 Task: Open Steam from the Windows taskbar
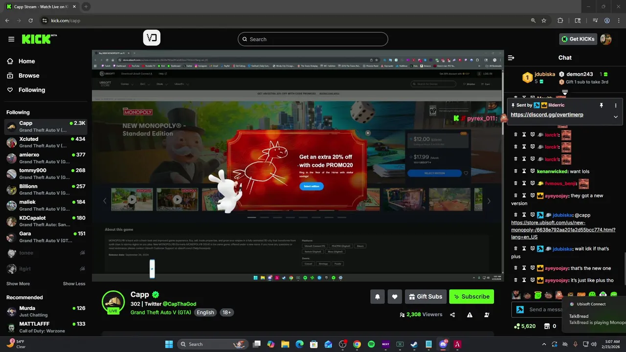click(x=414, y=344)
